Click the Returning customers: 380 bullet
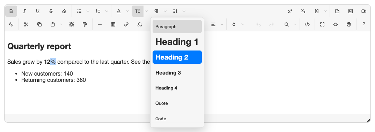 pos(53,80)
